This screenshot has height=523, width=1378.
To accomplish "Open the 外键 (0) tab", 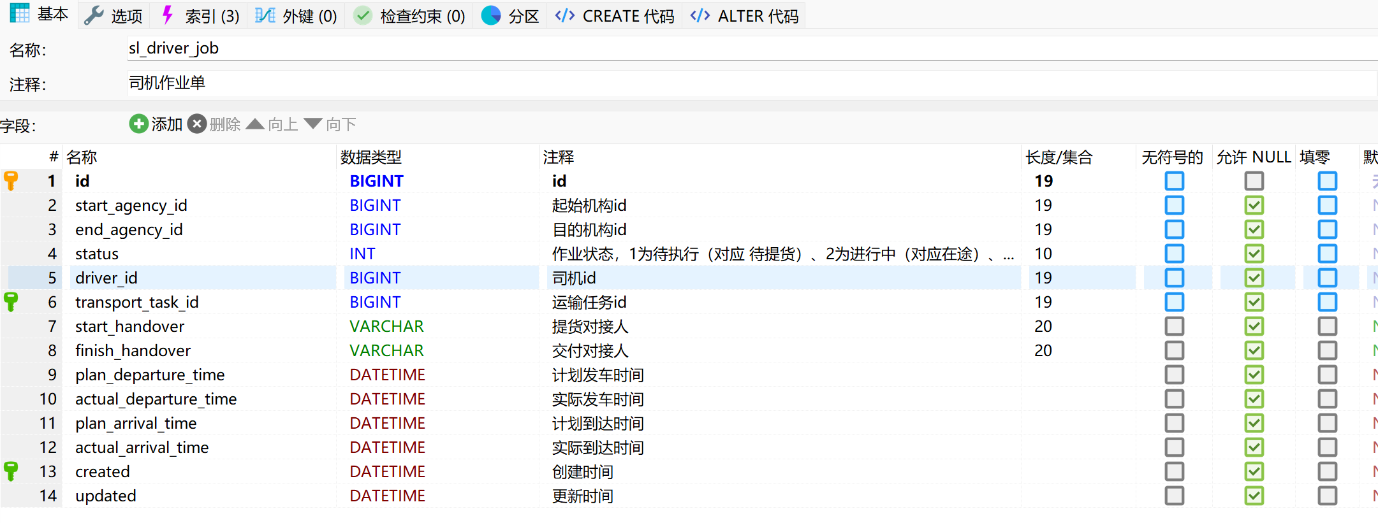I will pyautogui.click(x=297, y=15).
